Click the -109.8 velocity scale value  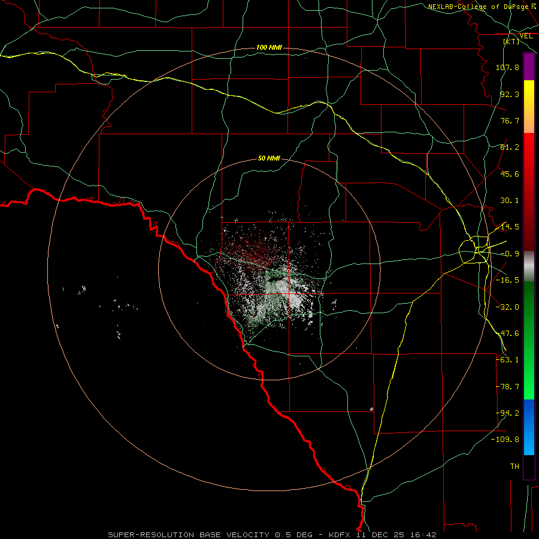click(x=505, y=440)
